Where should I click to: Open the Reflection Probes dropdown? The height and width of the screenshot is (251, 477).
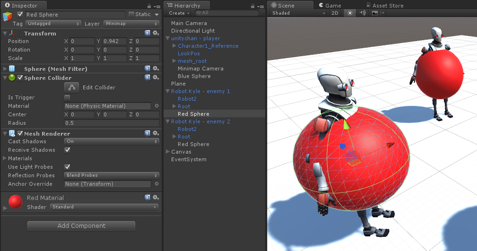(112, 175)
